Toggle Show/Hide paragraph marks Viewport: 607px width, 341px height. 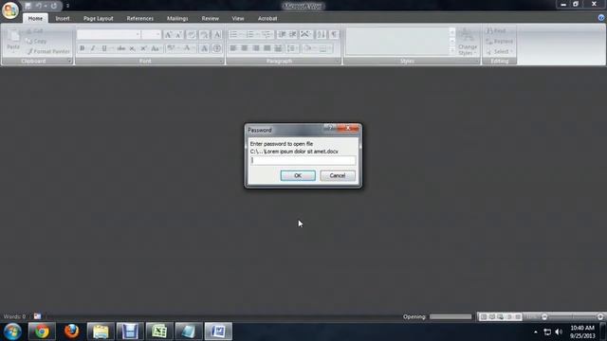tap(334, 35)
